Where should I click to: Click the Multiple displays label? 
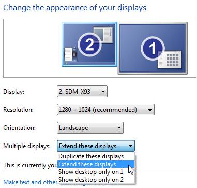27,146
